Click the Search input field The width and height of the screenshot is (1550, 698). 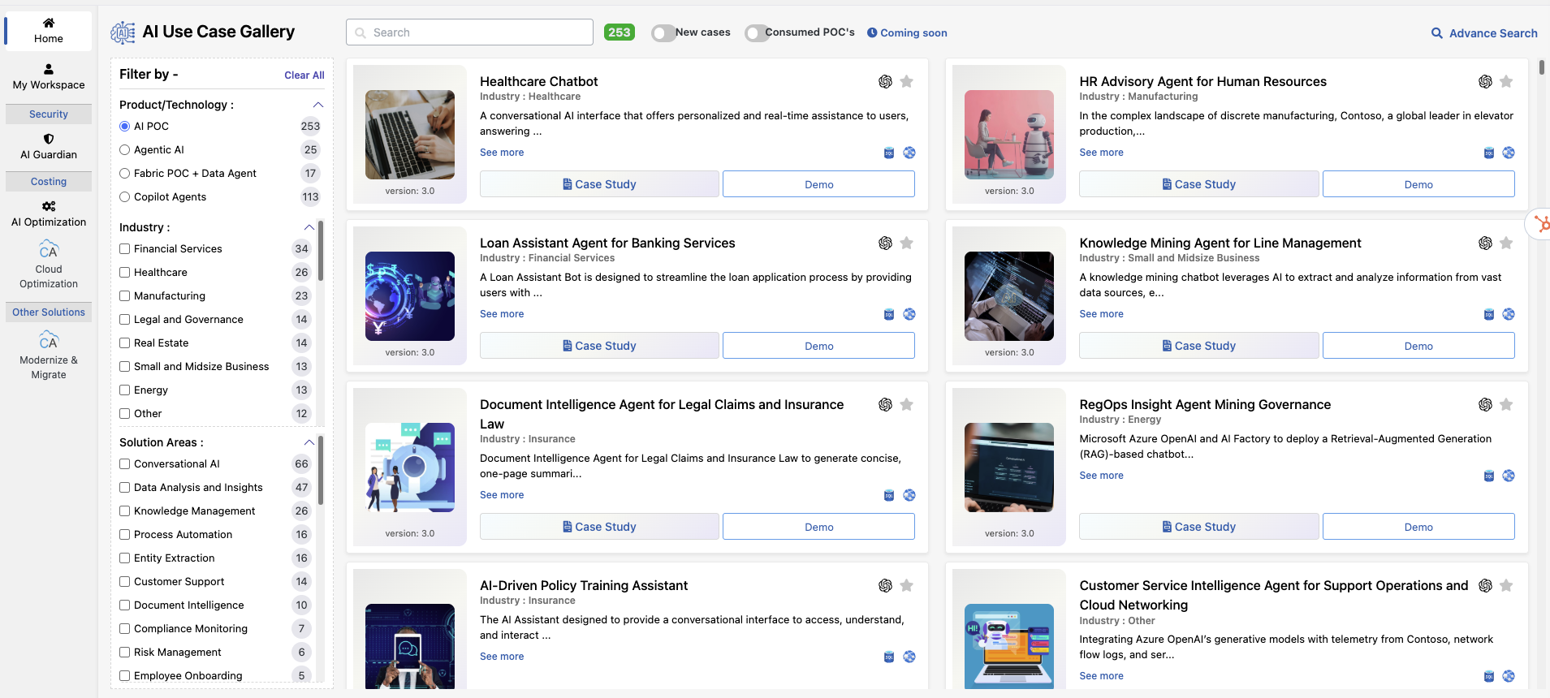[x=479, y=32]
